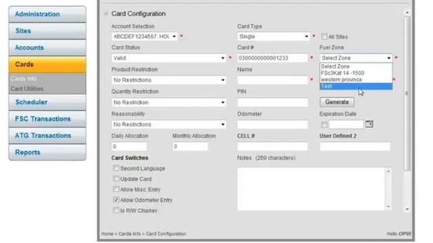
Task: Click the PIN input field
Action: tap(272, 103)
